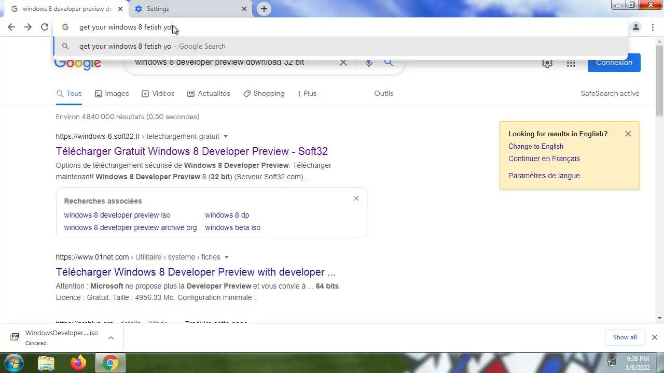
Task: Open taskbar clock showing 9:28 PM
Action: (x=637, y=363)
